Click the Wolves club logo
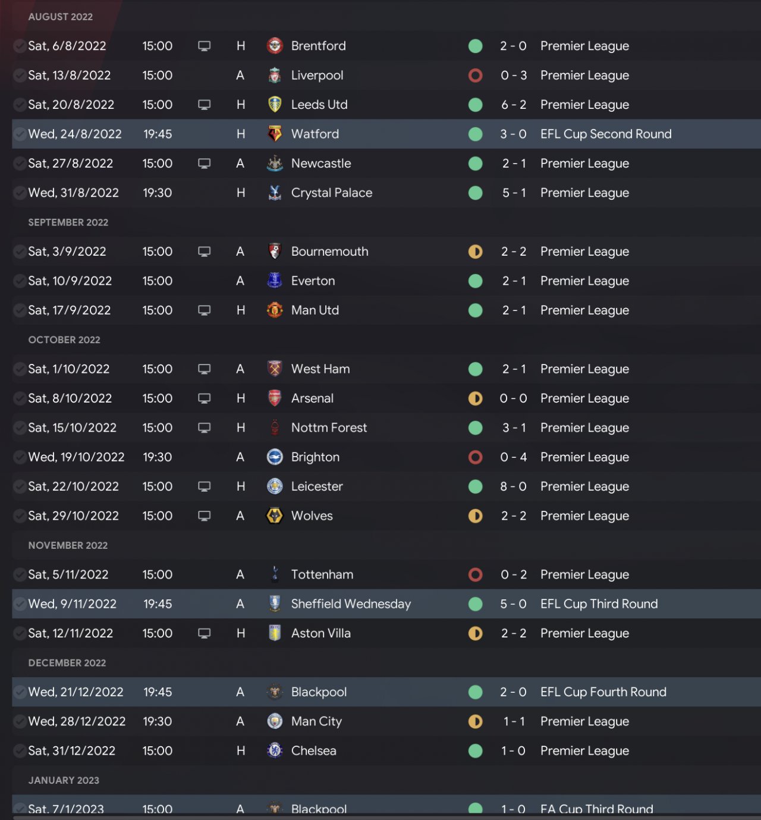Viewport: 761px width, 820px height. [x=275, y=516]
